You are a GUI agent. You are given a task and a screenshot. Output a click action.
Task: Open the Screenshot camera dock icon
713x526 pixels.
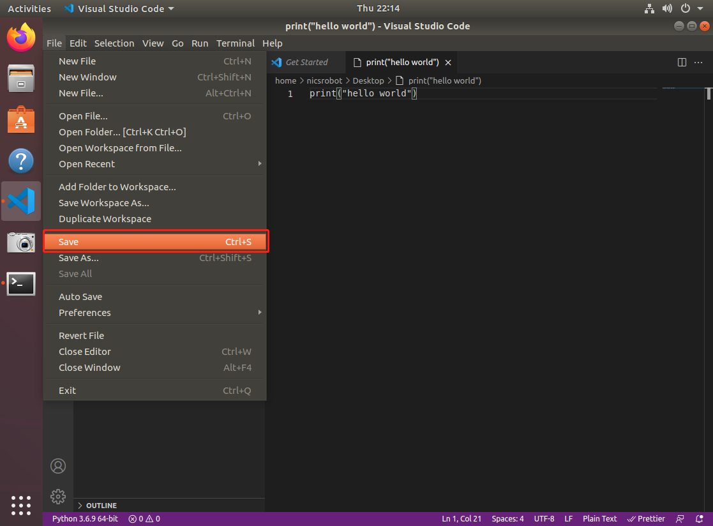pos(21,242)
